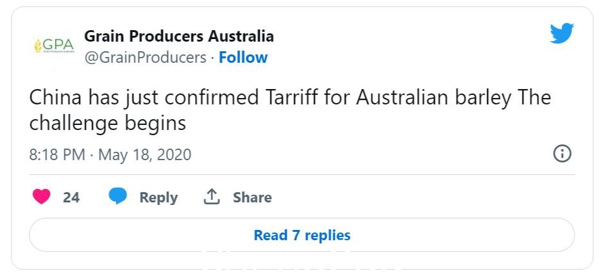Click the Reply label
This screenshot has width=603, height=278.
[158, 197]
